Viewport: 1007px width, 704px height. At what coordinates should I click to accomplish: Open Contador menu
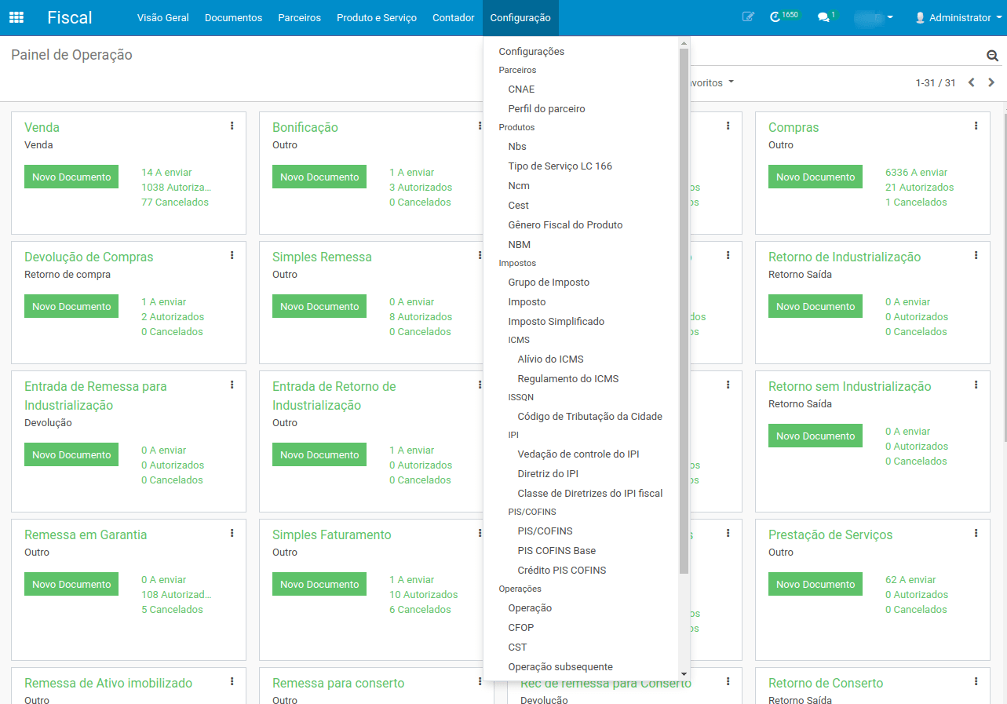pyautogui.click(x=454, y=17)
